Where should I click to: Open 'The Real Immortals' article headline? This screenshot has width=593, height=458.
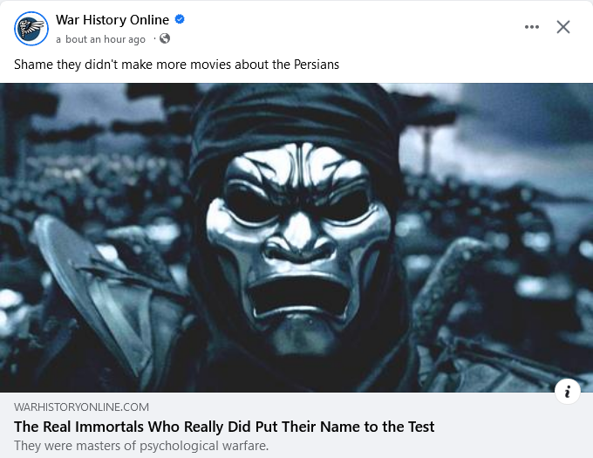[x=224, y=427]
